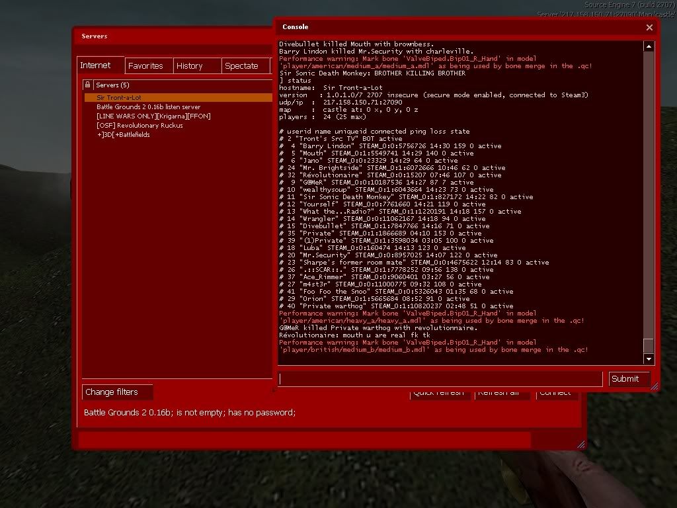Click the console scrollbar down arrow
The width and height of the screenshot is (677, 508).
tap(649, 359)
